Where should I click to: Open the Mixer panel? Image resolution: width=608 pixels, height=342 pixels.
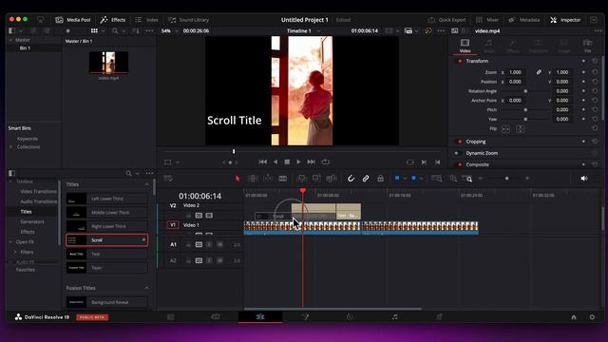487,20
